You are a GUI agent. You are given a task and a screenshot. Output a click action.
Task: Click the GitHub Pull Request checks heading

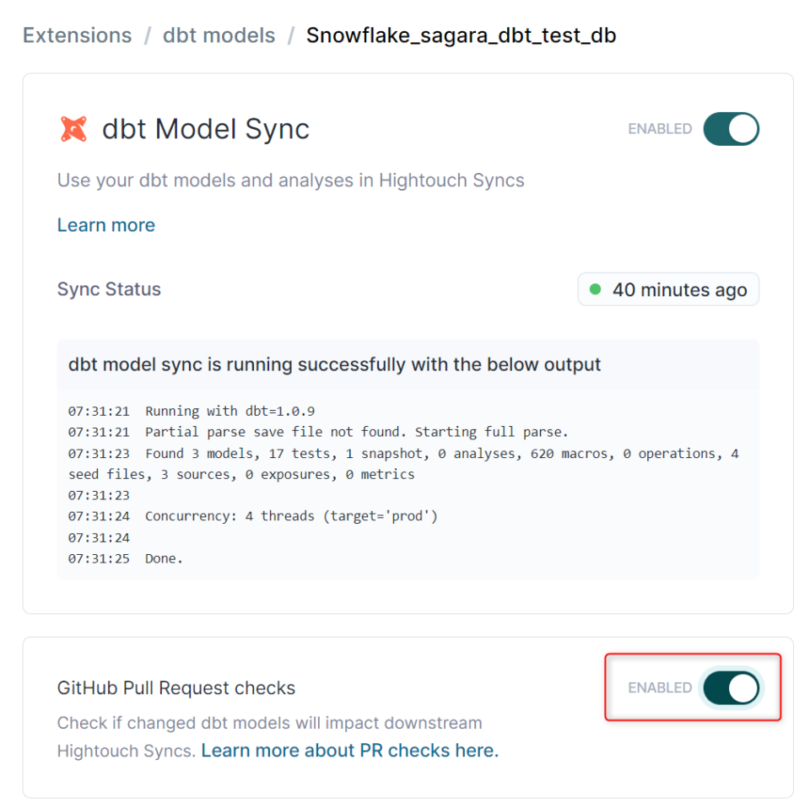point(175,687)
